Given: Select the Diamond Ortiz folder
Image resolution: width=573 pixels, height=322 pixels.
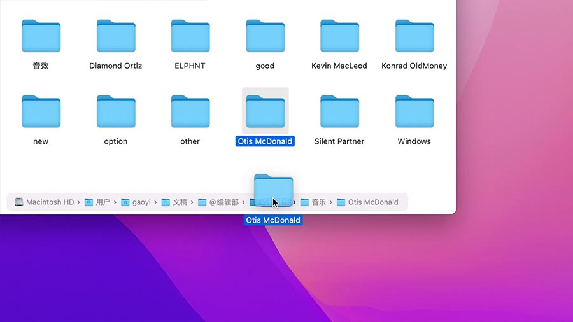Looking at the screenshot, I should 115,36.
